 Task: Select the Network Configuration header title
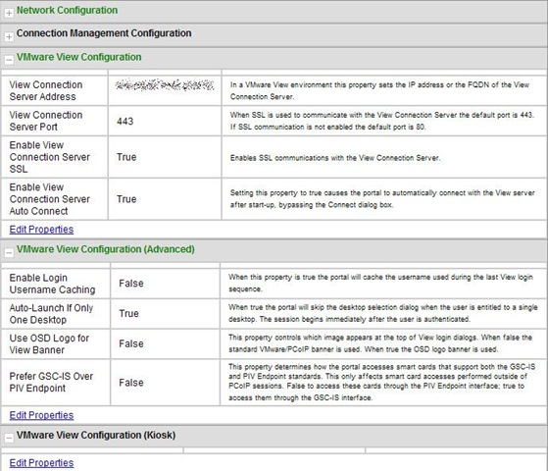click(67, 10)
